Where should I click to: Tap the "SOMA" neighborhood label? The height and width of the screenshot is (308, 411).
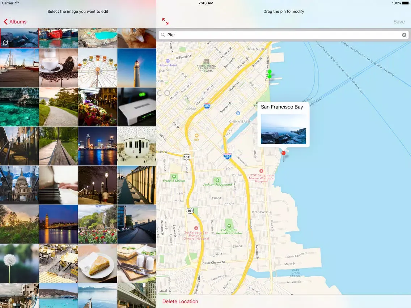pyautogui.click(x=191, y=109)
